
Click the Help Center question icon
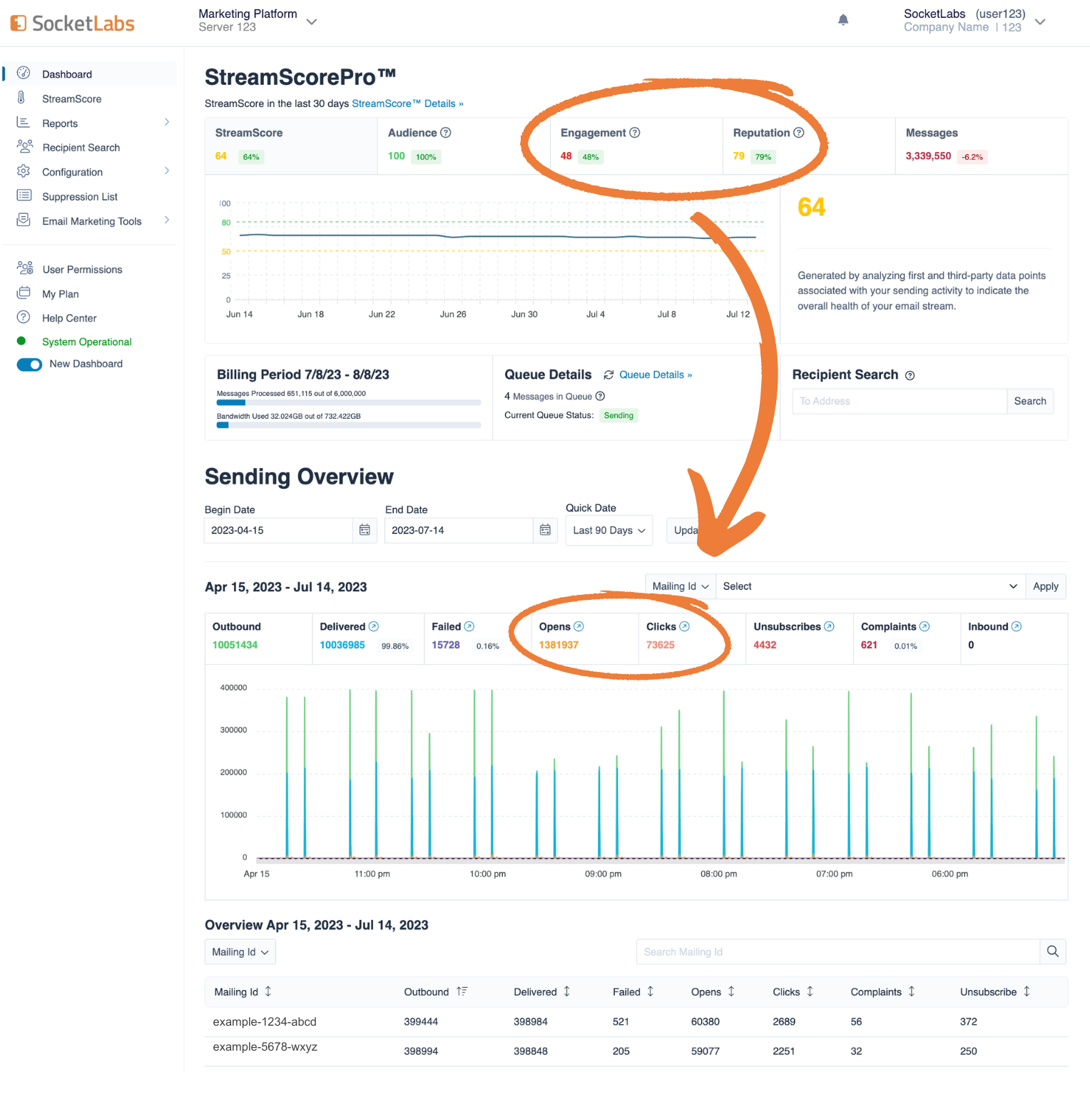24,317
